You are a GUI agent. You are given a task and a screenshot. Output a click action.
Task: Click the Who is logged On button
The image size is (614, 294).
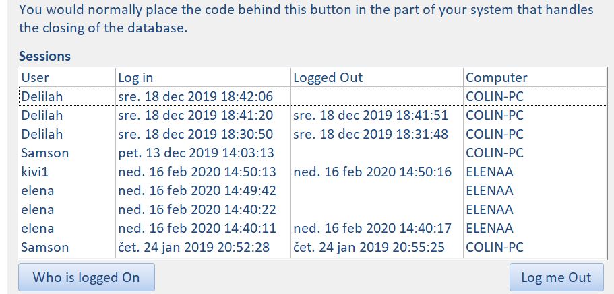[x=86, y=277]
